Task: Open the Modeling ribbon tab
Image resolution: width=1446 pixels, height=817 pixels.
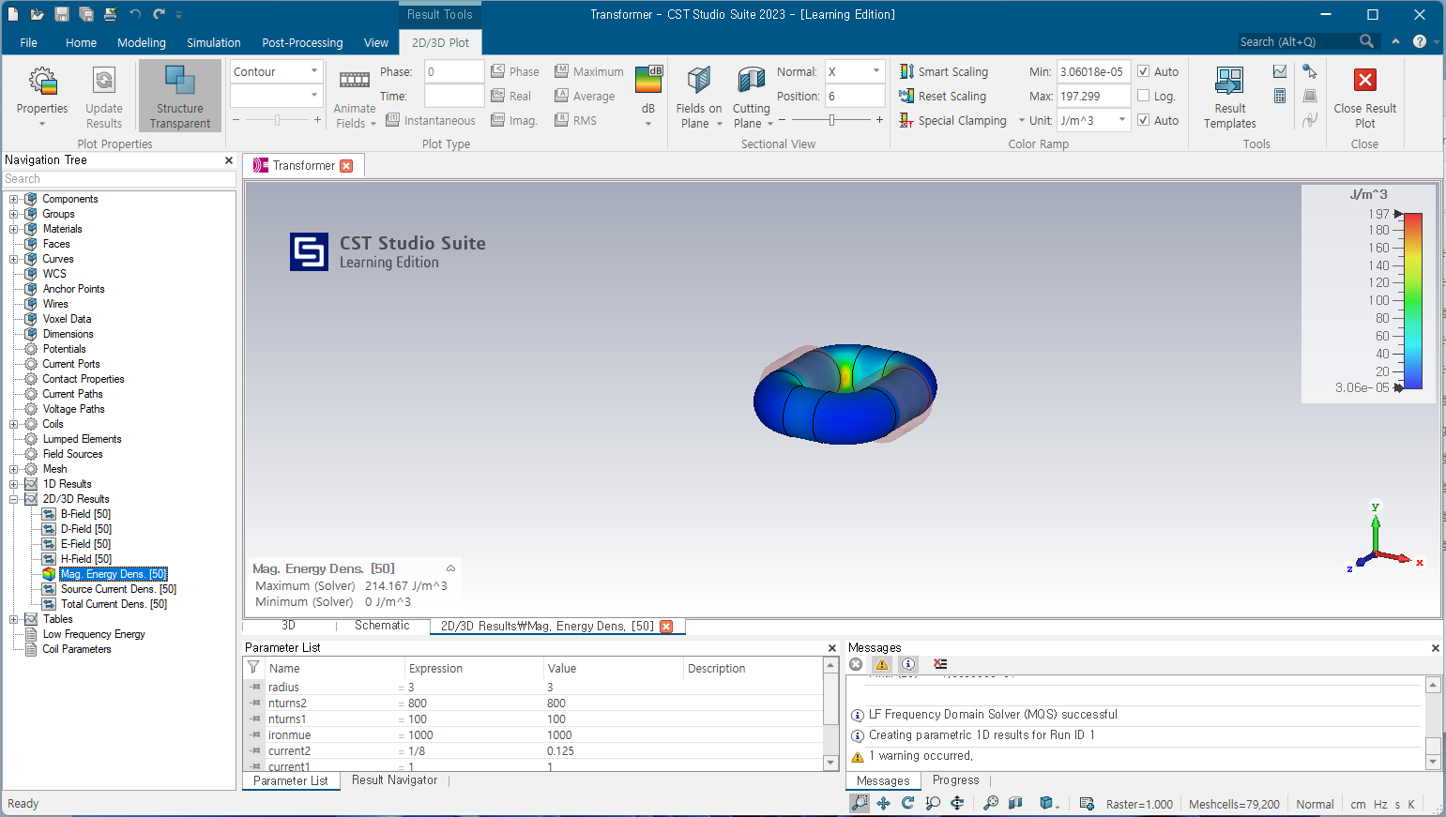Action: 141,42
